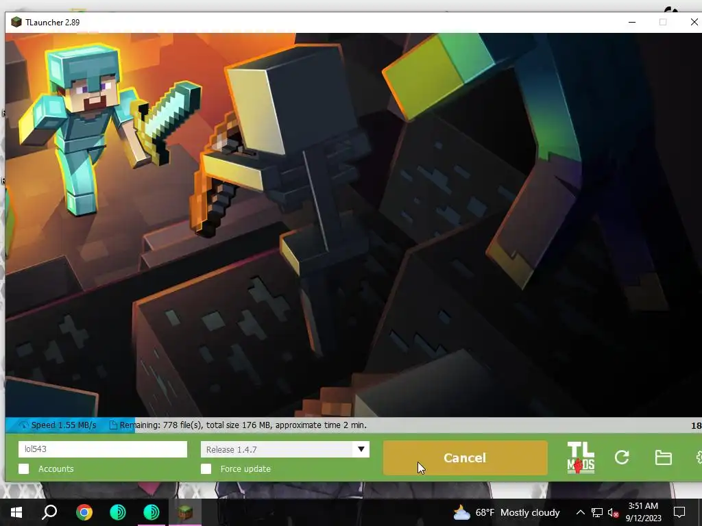Click the speed gauge icon in the status bar
702x526 pixels.
pos(23,425)
